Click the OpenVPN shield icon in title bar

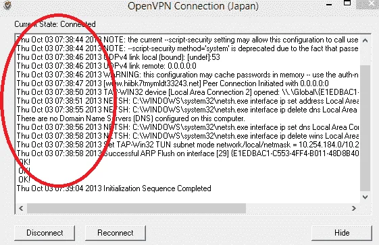tap(7, 5)
